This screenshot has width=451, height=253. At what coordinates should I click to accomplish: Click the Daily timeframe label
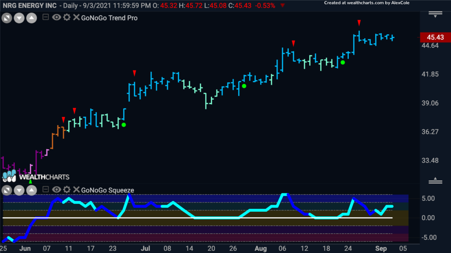70,6
